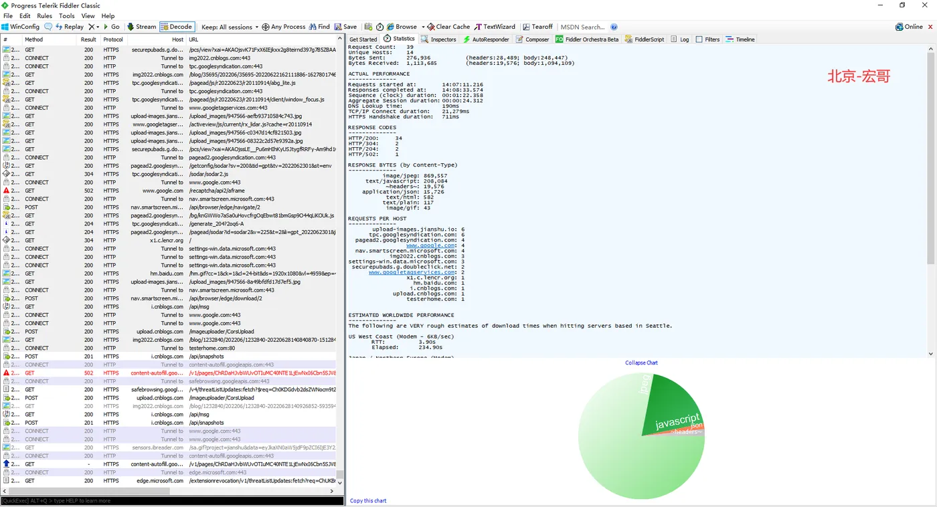Open the Rules menu
This screenshot has height=507, width=937.
[45, 15]
